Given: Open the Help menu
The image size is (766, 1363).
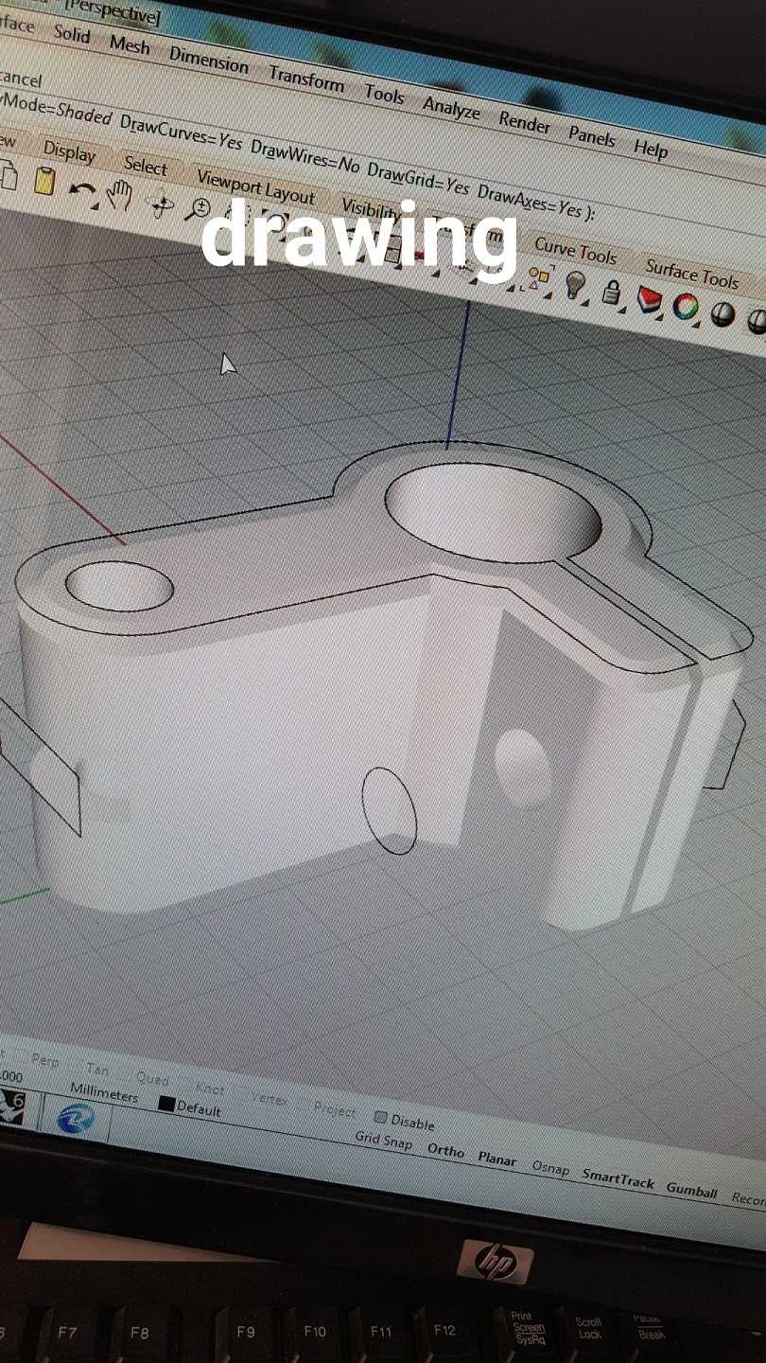Looking at the screenshot, I should click(651, 149).
